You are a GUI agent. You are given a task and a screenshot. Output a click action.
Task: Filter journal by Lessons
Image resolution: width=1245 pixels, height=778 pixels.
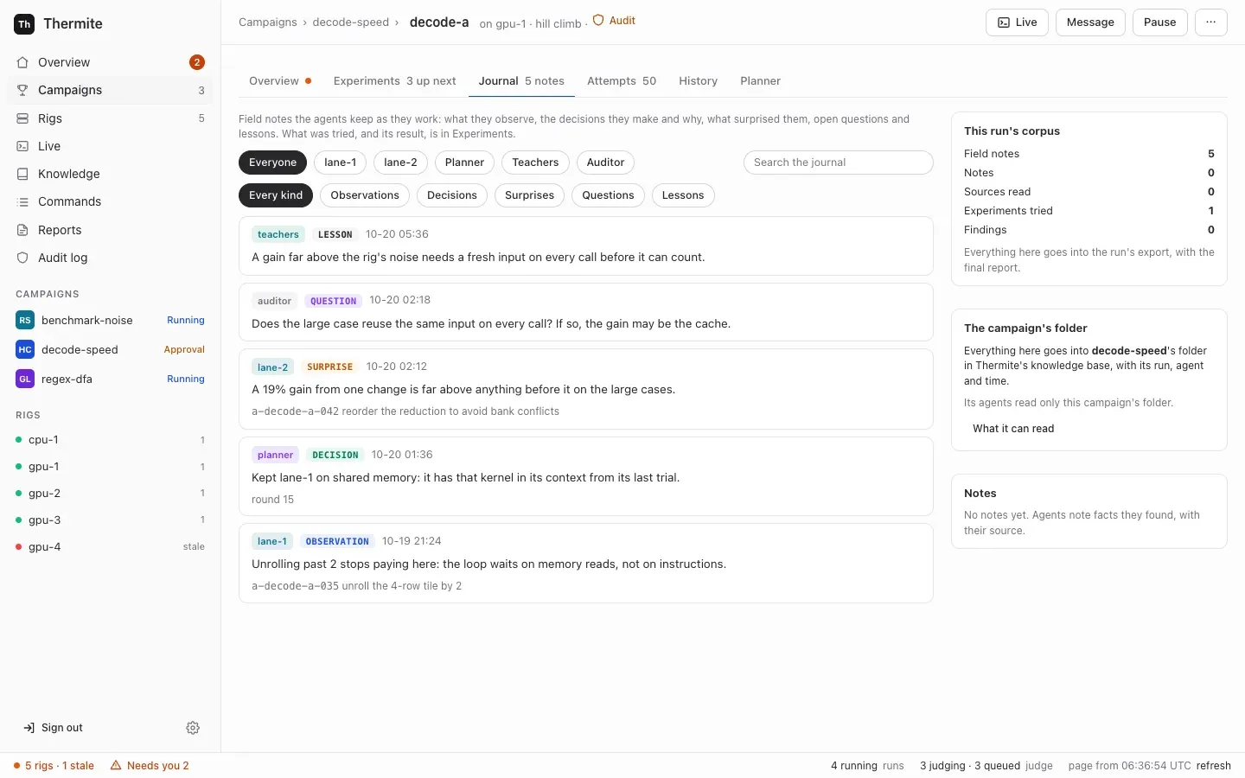[x=683, y=195]
